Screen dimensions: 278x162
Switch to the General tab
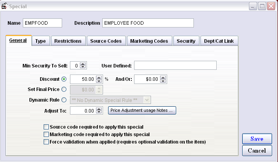pos(18,40)
